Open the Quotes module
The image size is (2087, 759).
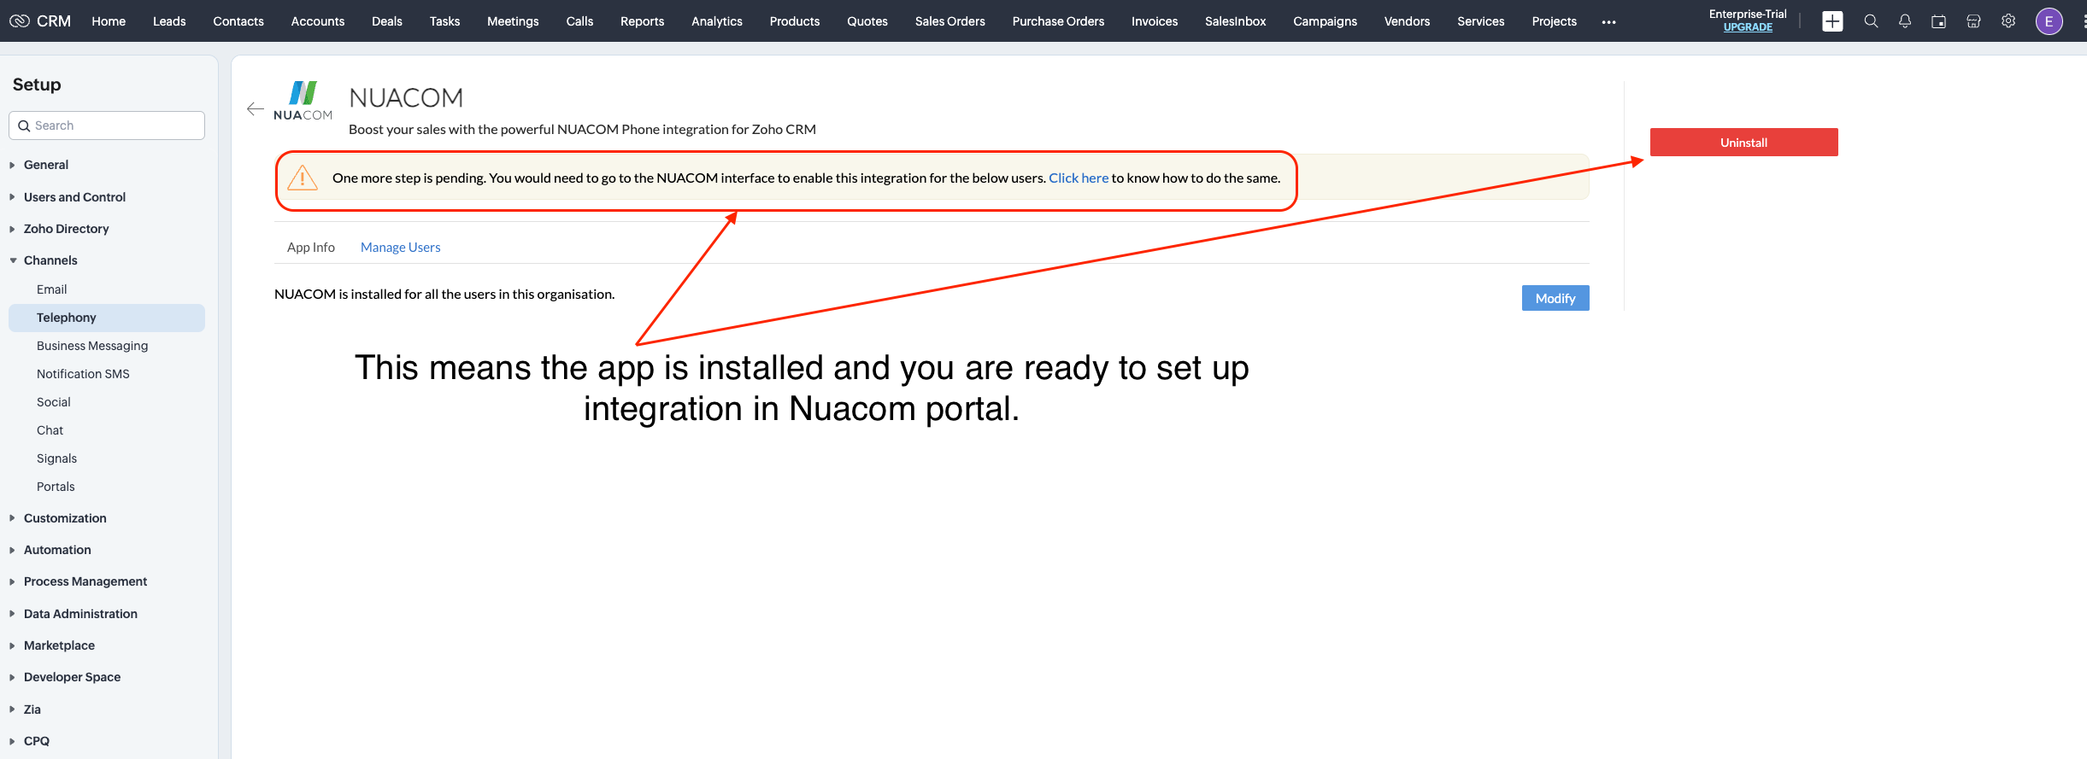point(867,21)
